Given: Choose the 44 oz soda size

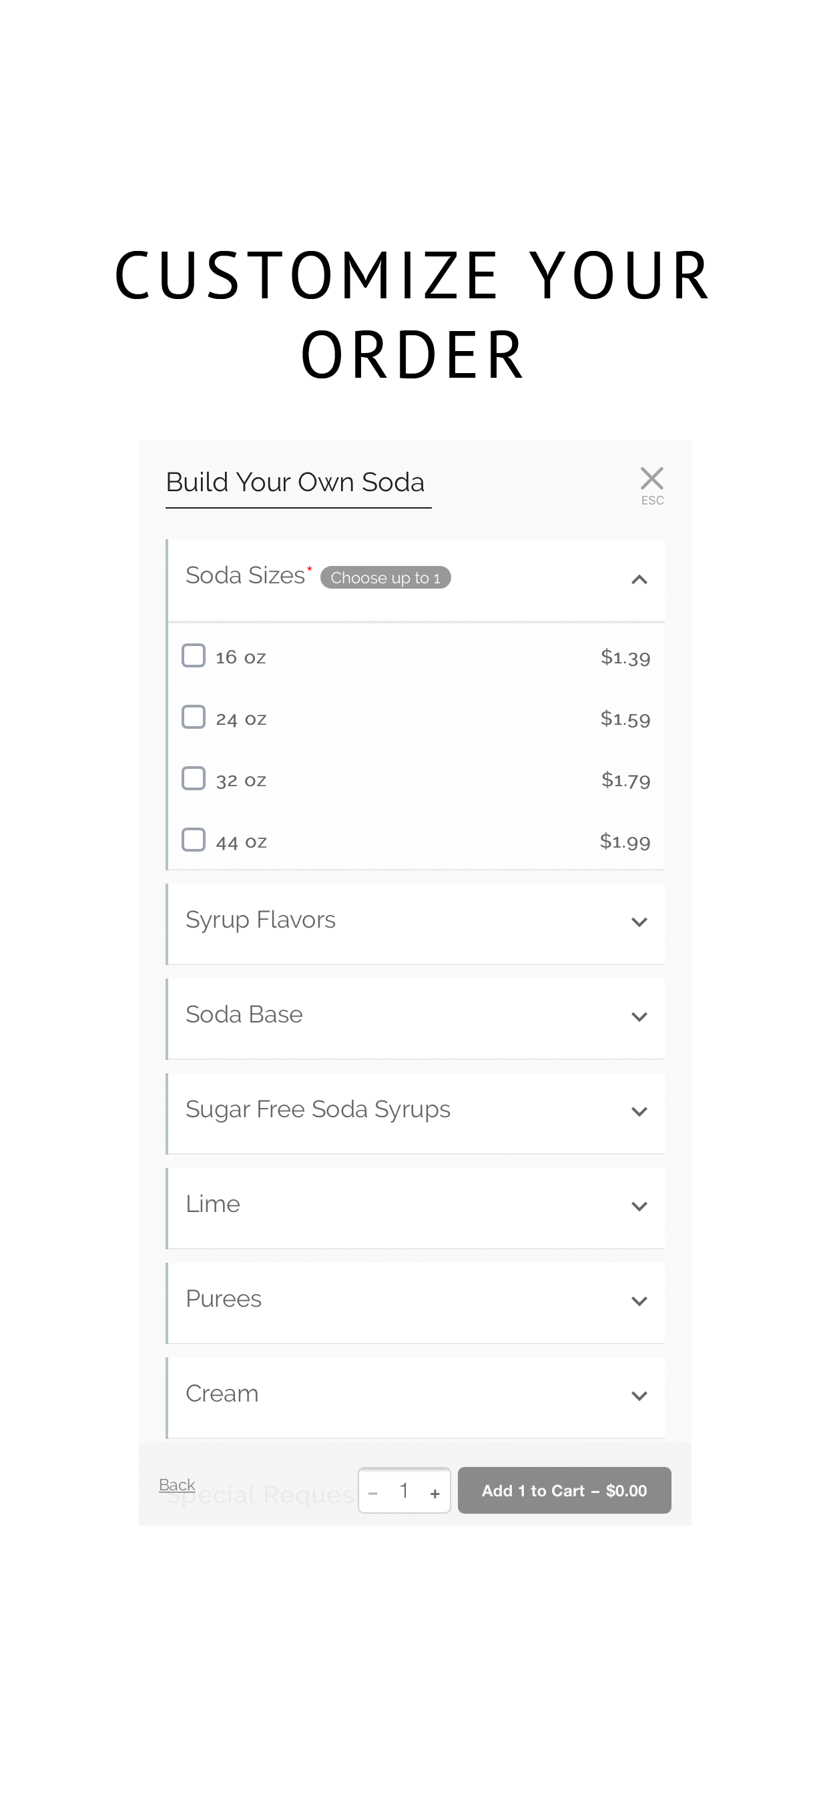Looking at the screenshot, I should coord(194,839).
